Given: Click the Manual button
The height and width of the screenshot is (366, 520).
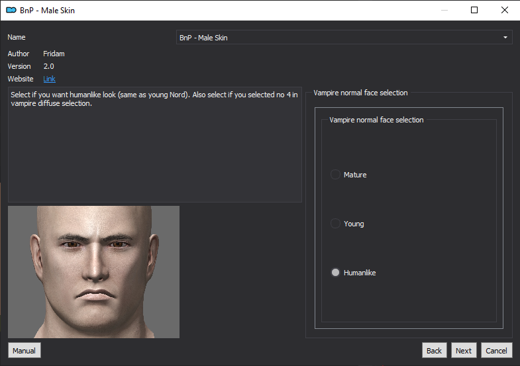Looking at the screenshot, I should [x=25, y=350].
